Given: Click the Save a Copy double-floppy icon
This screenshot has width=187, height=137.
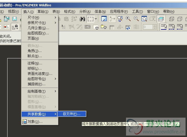Looking at the screenshot, I should pyautogui.click(x=6, y=19).
